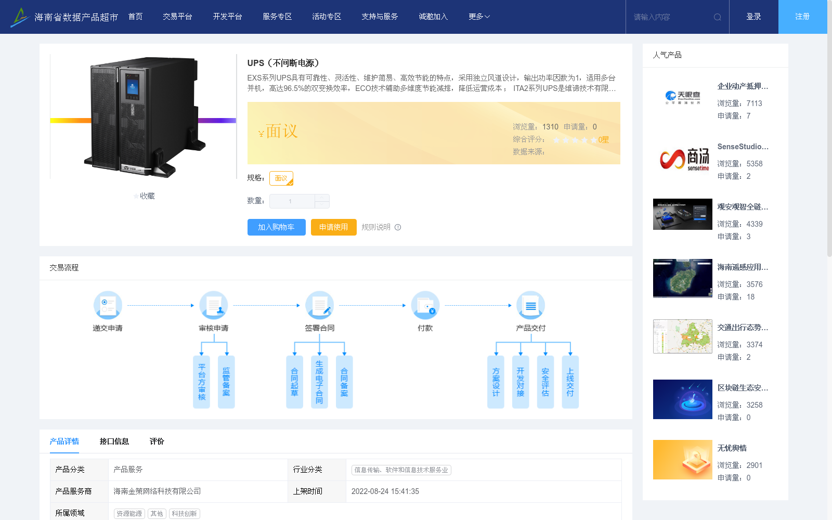Open 交易平台 navigation item
The image size is (832, 520).
(x=177, y=17)
